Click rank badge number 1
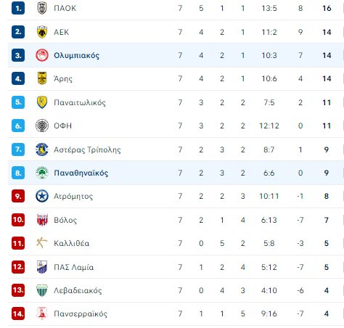 18,8
